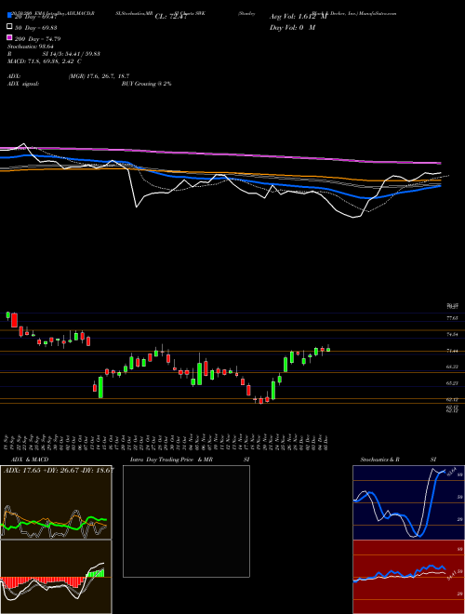Image resolution: width=465 pixels, height=614 pixels.
Task: Click the MACD histogram panel
Action: tap(56, 577)
